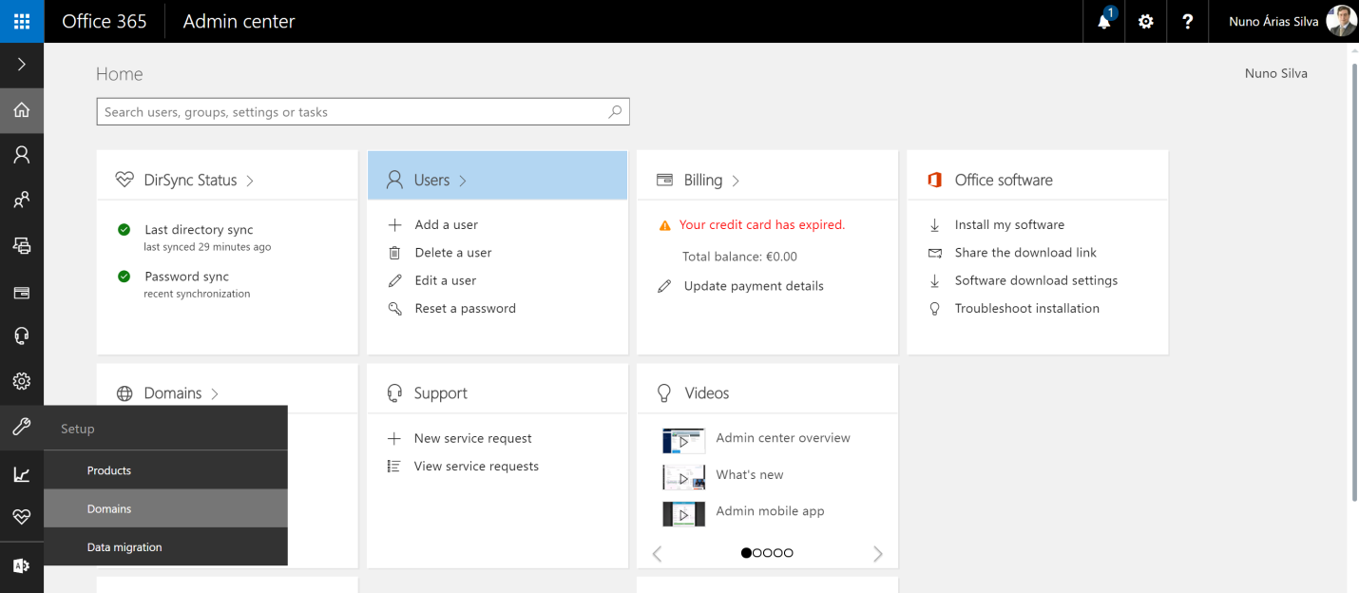Expand the left navigation pane arrow
1359x593 pixels.
click(x=22, y=65)
